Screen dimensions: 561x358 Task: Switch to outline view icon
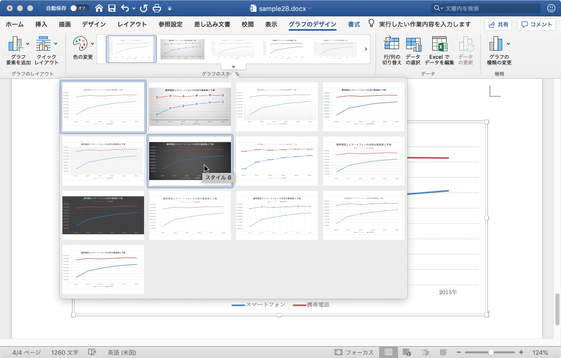click(426, 353)
